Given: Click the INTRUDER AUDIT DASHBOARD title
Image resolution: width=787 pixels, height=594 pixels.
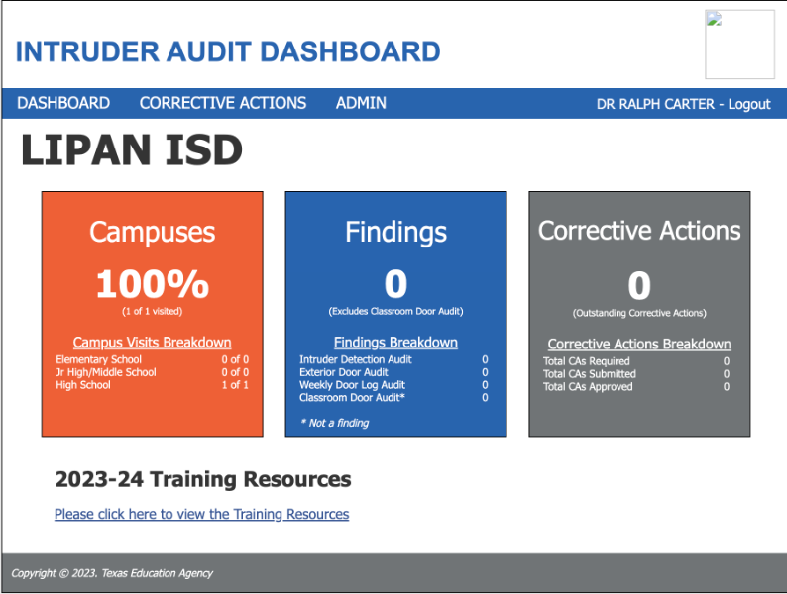Looking at the screenshot, I should tap(228, 51).
